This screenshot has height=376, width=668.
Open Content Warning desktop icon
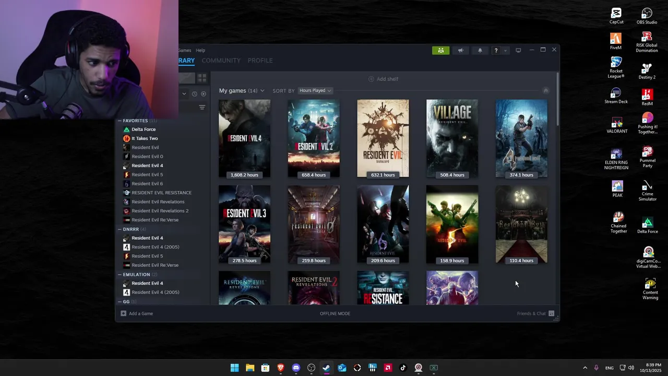[650, 289]
